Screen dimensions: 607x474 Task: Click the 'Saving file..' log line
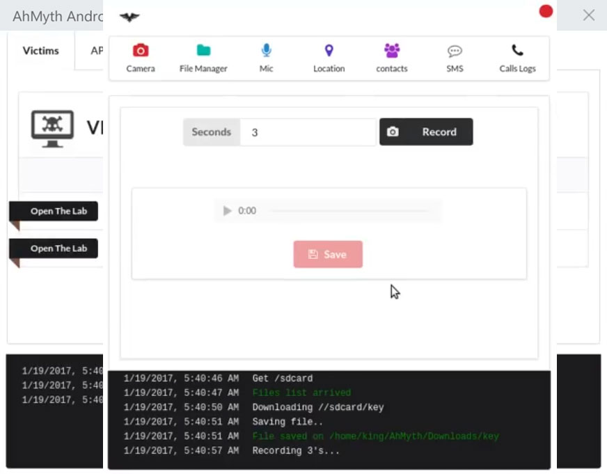287,422
